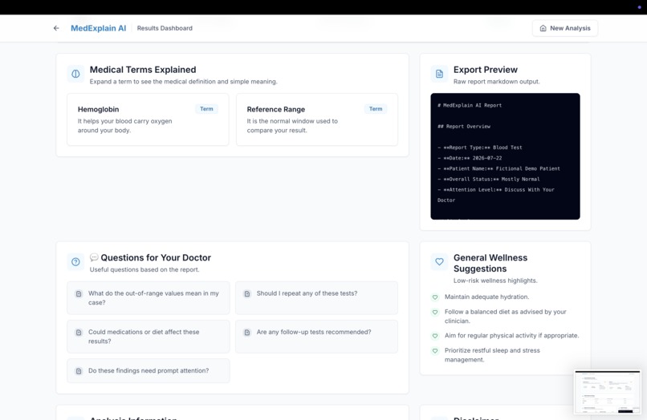Click the General Wellness Suggestions heart icon
The image size is (647, 420).
[439, 262]
